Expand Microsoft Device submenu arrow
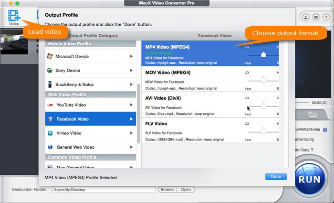This screenshot has width=334, height=203. [x=131, y=56]
